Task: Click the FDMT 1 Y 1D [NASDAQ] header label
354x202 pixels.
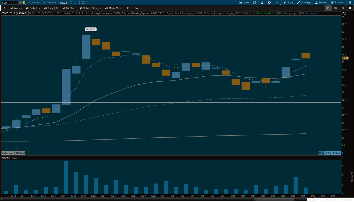Action: click(x=14, y=13)
